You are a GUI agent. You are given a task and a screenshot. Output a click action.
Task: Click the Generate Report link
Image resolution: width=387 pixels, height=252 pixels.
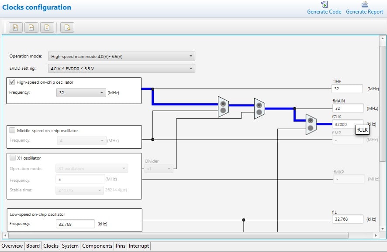point(364,12)
